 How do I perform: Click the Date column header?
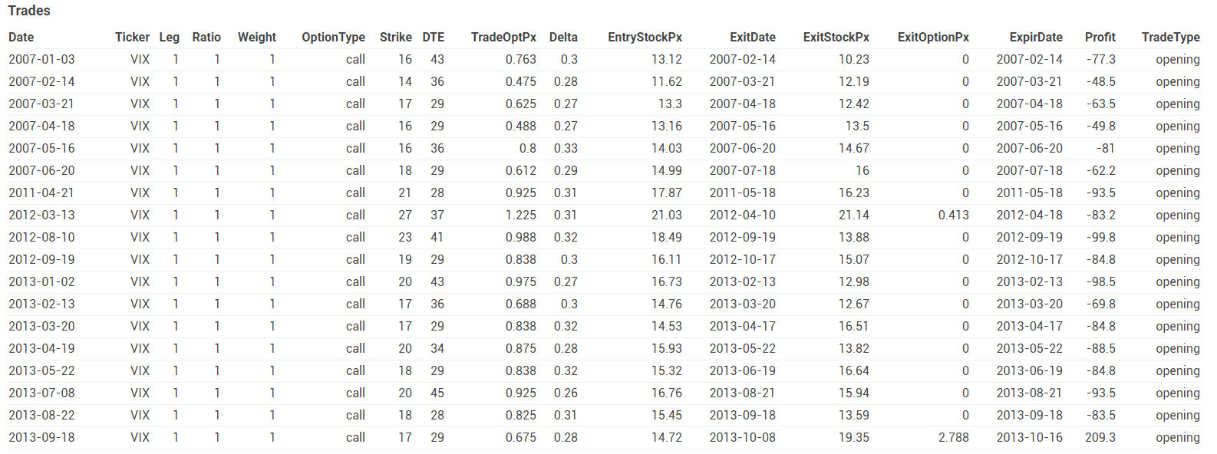21,37
